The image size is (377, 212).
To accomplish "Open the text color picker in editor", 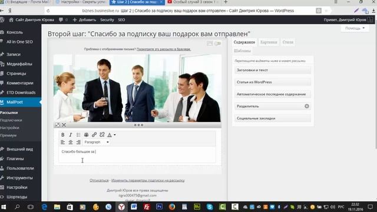I will (110, 135).
